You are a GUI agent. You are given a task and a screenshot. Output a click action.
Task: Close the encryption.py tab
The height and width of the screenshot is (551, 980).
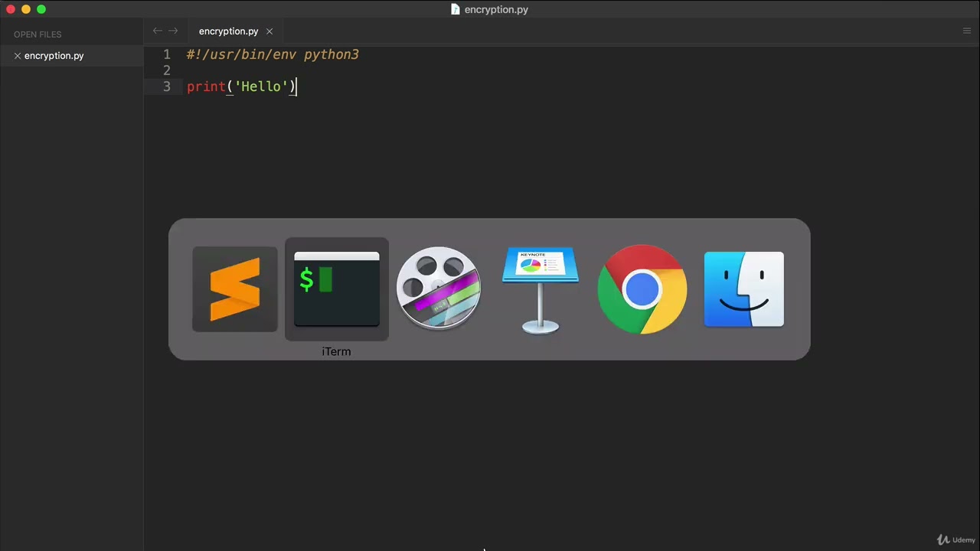coord(269,31)
